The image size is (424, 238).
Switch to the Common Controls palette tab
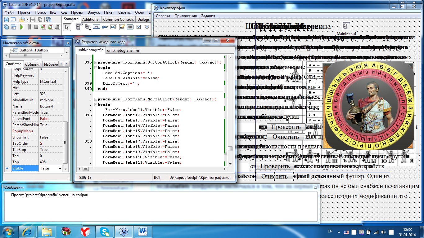click(x=118, y=19)
